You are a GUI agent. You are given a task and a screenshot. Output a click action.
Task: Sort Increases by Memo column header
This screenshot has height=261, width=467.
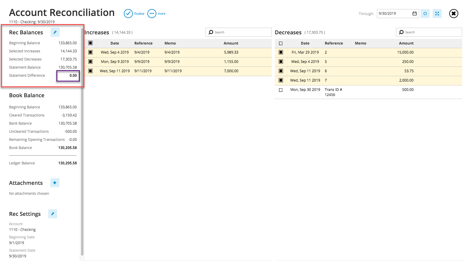tap(170, 43)
